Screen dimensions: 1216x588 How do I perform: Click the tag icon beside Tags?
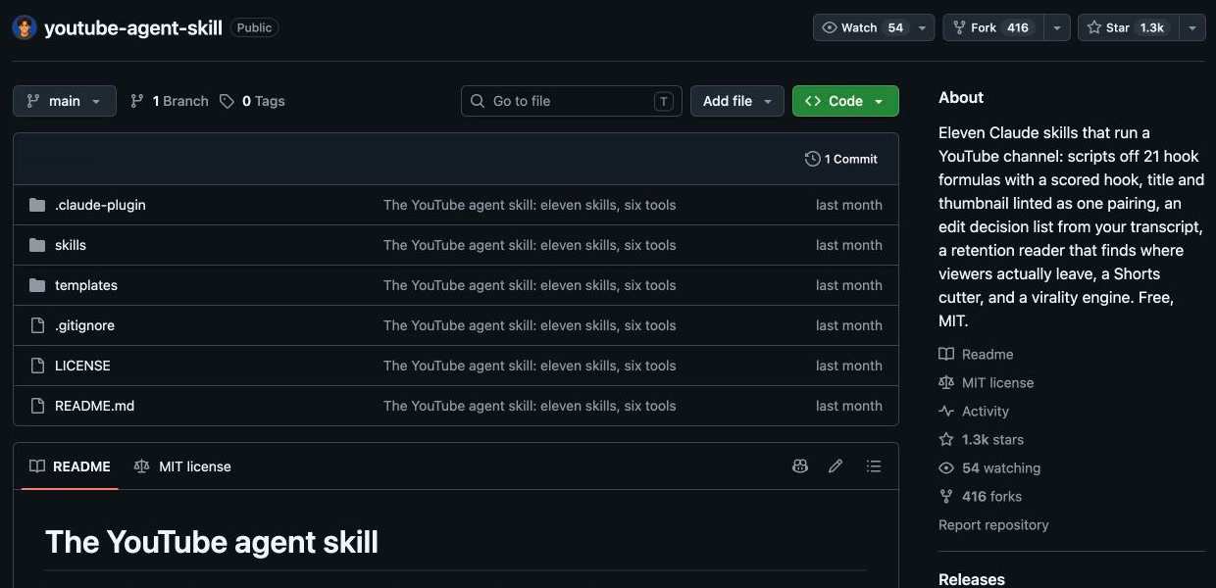227,101
